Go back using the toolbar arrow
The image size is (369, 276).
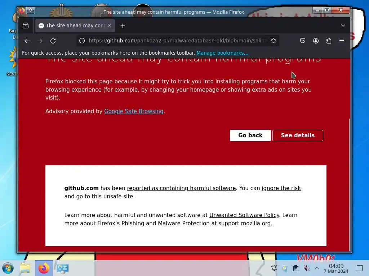27,41
